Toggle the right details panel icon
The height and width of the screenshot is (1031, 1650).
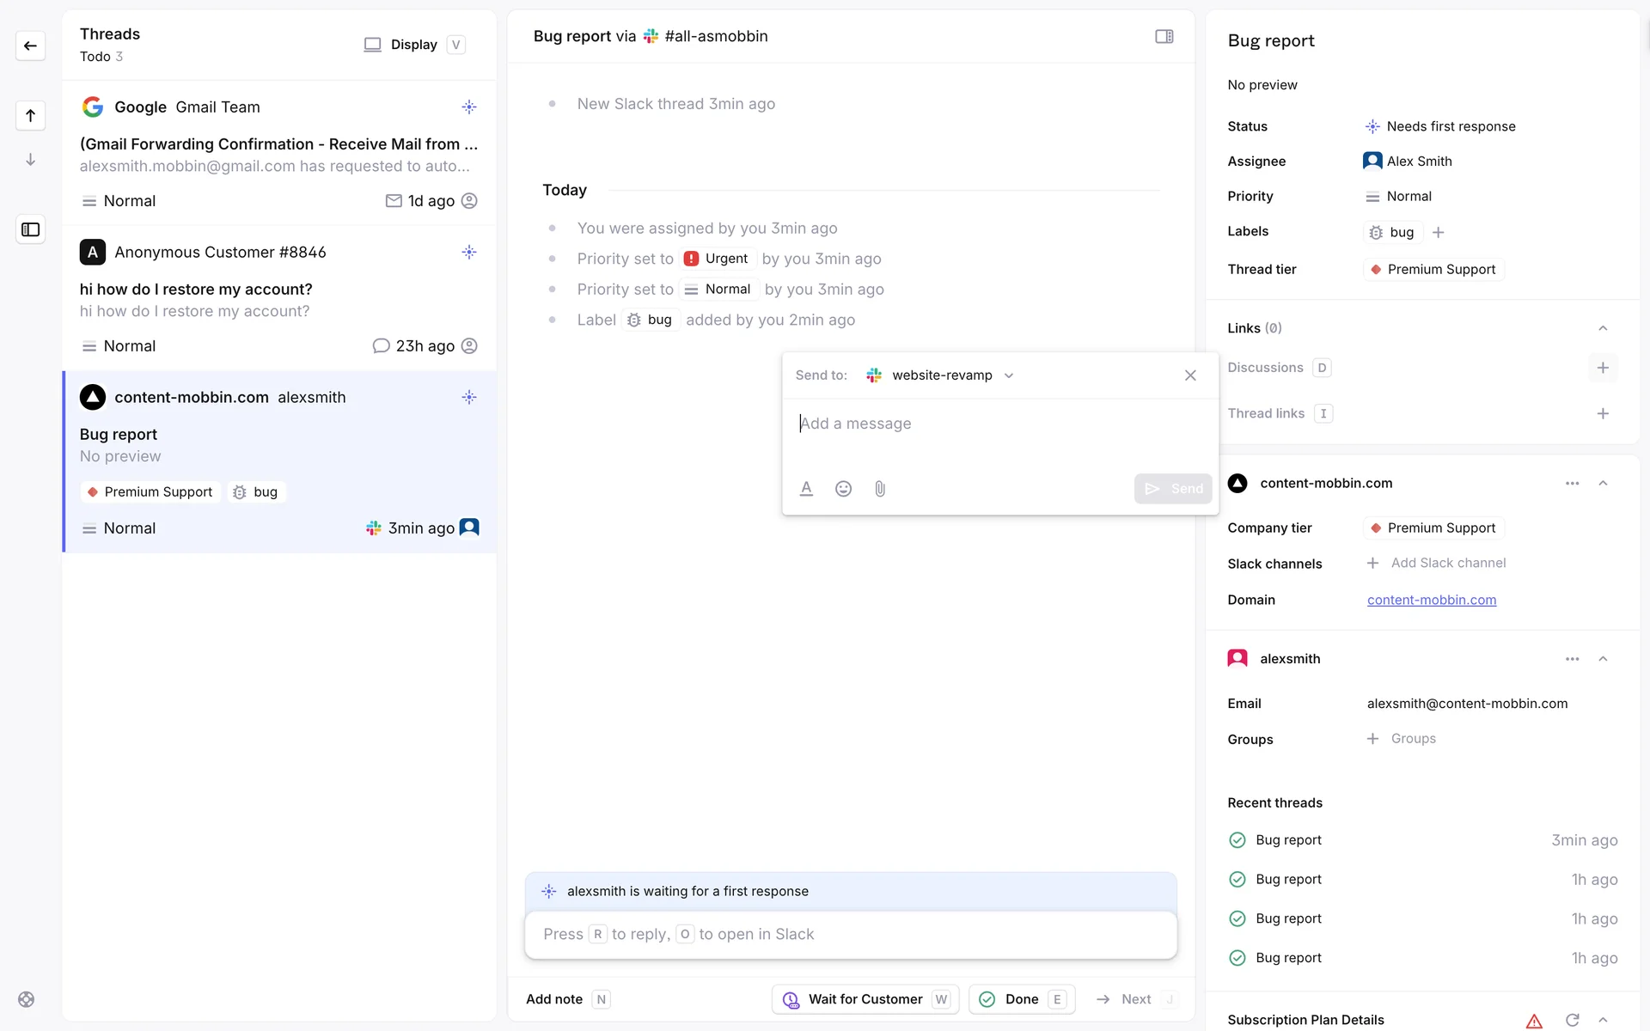click(x=1164, y=36)
